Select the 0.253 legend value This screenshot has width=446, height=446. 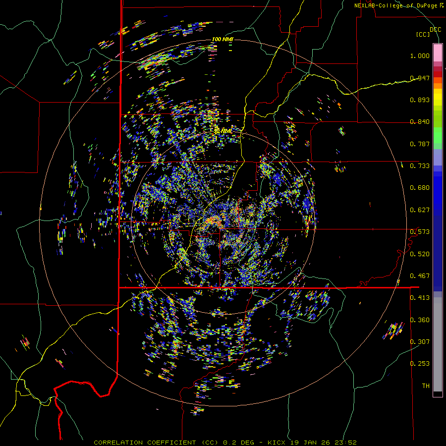coord(420,364)
